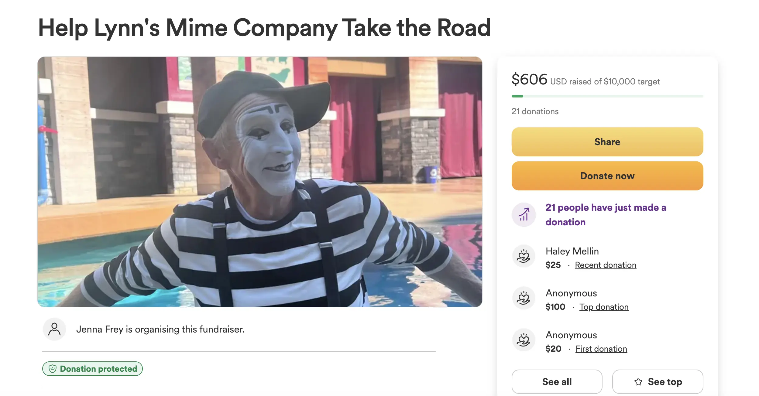This screenshot has height=396, width=759.
Task: Click the green fundraising progress bar
Action: (x=607, y=96)
